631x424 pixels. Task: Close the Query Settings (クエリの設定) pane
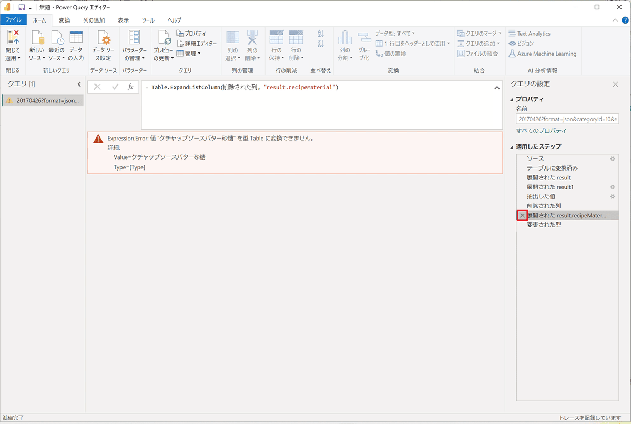click(x=615, y=84)
